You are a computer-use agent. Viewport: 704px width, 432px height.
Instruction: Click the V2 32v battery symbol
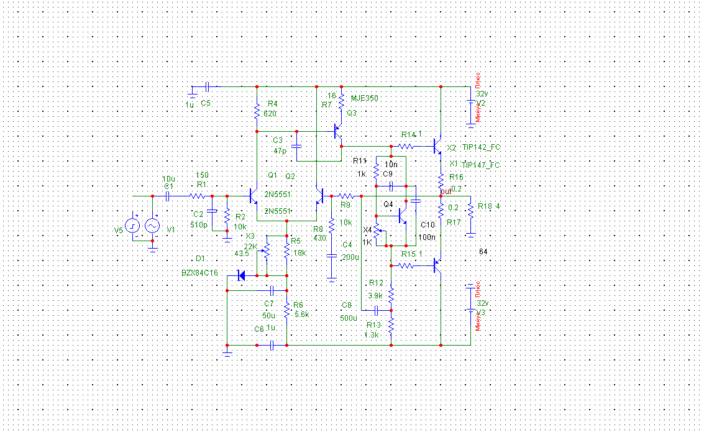pyautogui.click(x=470, y=103)
